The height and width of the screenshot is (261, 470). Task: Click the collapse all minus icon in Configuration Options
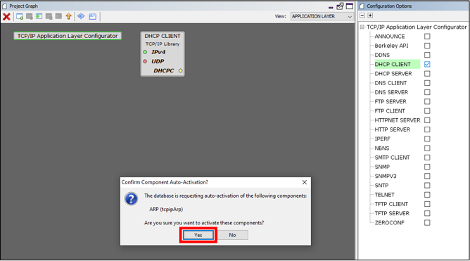point(362,15)
